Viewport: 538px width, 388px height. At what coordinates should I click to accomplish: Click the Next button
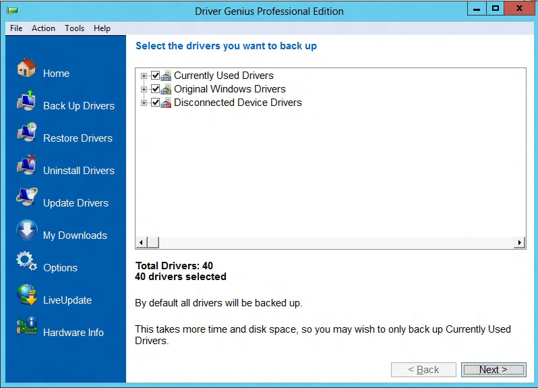pyautogui.click(x=494, y=370)
